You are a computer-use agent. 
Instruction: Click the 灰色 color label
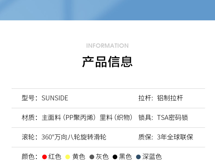102,157
